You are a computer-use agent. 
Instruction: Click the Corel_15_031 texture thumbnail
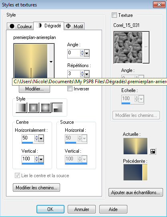[x=128, y=47]
